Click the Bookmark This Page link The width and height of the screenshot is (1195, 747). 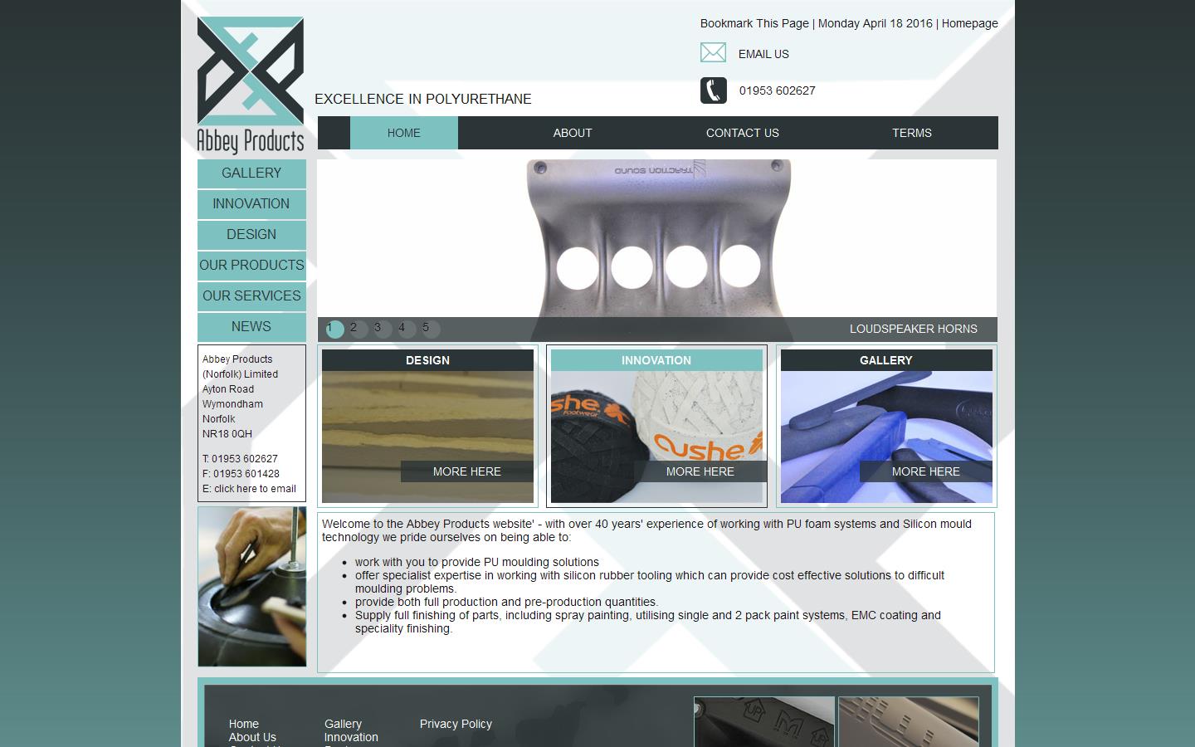point(754,23)
